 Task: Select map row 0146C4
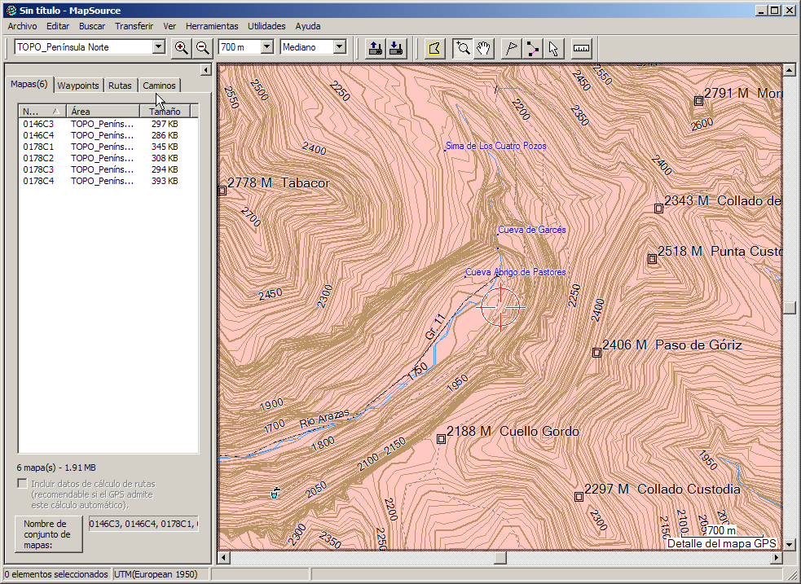tap(108, 135)
